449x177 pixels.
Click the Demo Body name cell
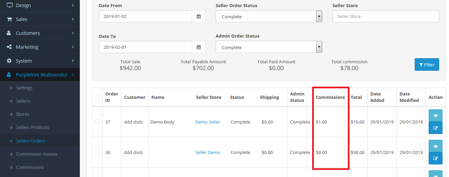pos(162,122)
